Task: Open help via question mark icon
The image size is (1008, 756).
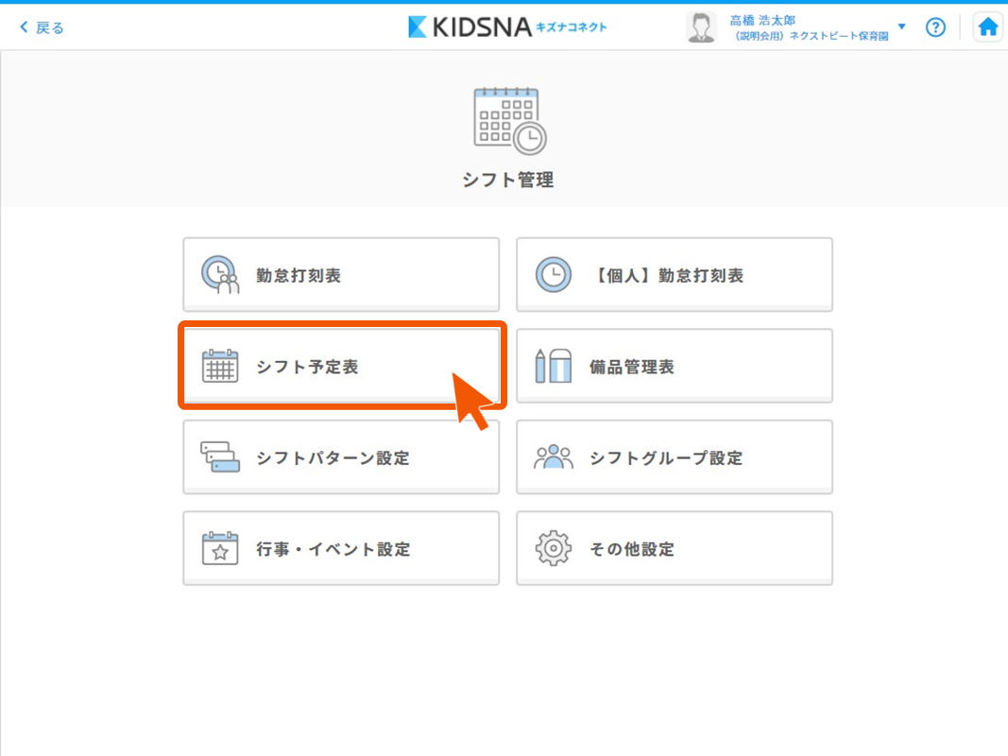Action: [935, 27]
